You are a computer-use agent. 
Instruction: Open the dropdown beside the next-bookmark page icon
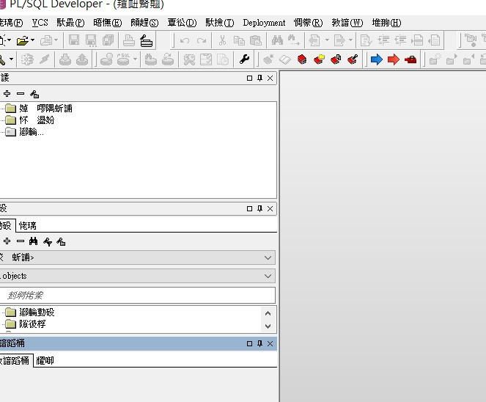point(350,40)
